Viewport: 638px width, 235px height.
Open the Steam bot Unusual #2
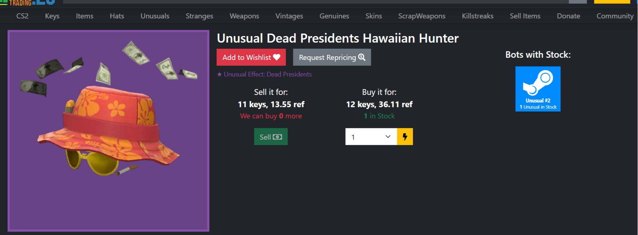[538, 89]
